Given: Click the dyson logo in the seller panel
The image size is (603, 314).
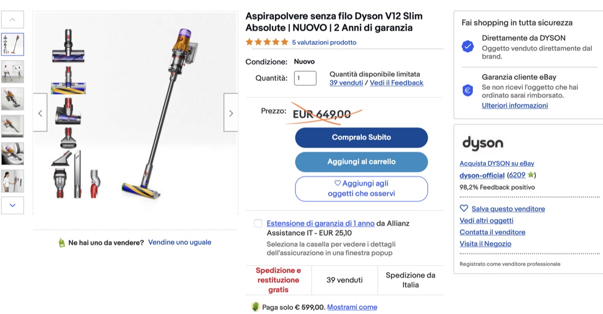Looking at the screenshot, I should [482, 144].
